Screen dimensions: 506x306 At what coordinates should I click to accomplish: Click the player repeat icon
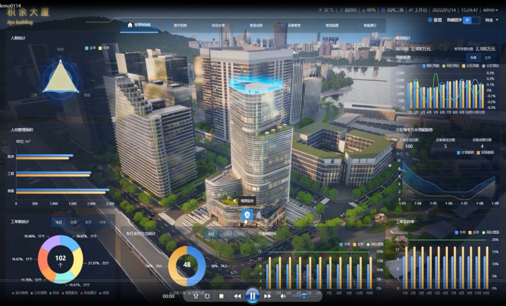click(x=207, y=296)
